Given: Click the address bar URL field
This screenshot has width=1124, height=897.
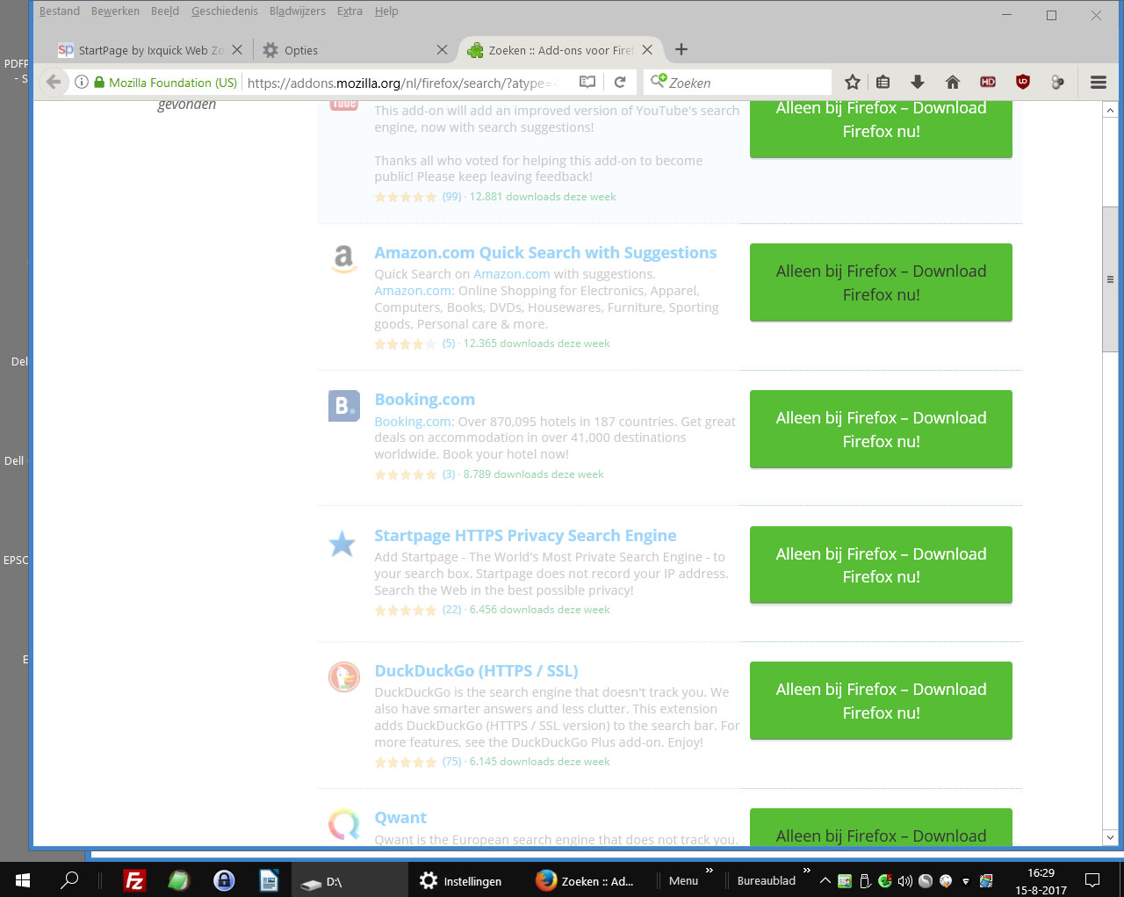Looking at the screenshot, I should point(404,83).
